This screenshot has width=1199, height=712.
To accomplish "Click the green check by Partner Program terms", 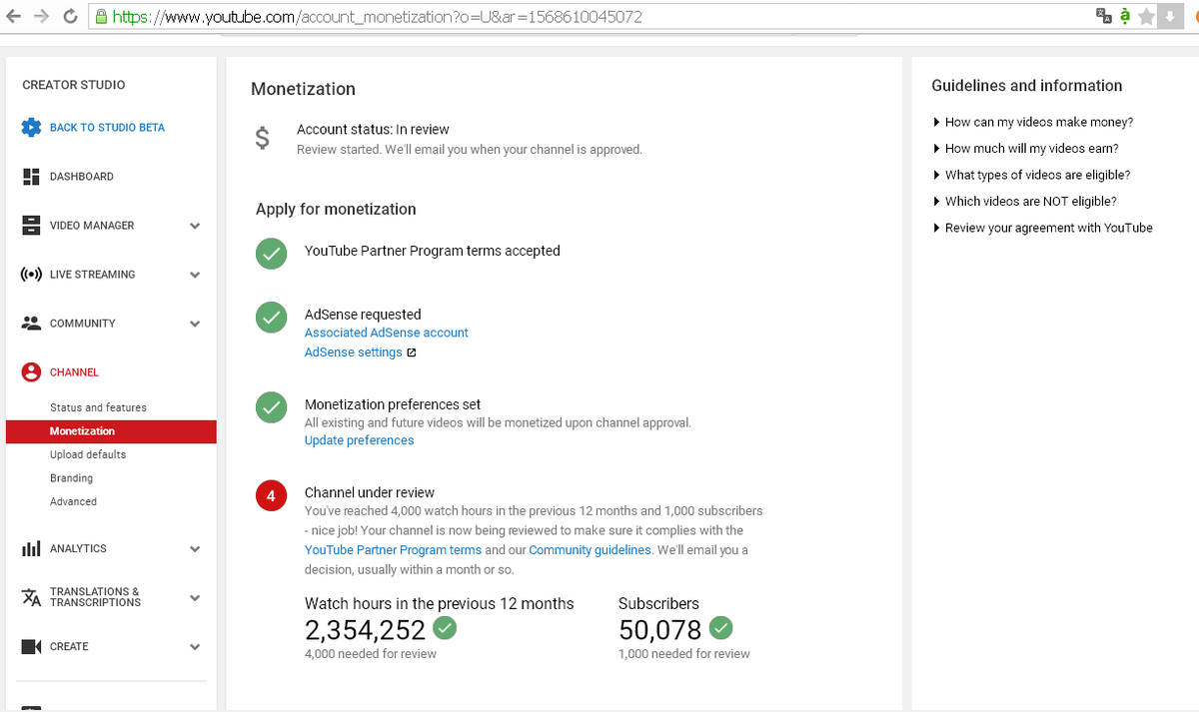I will tap(271, 254).
